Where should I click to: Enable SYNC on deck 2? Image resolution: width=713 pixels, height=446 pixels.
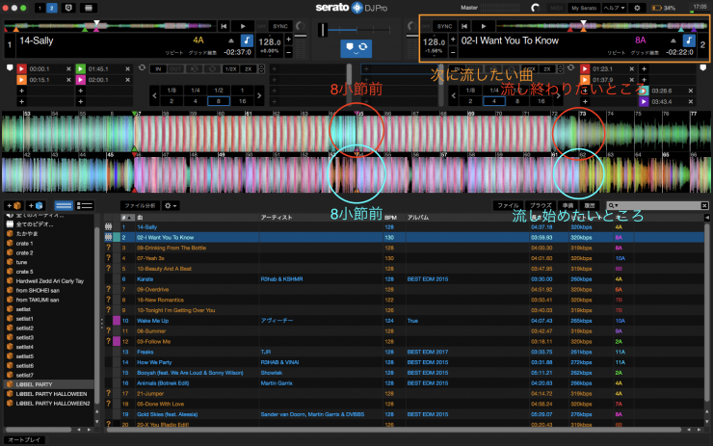point(445,26)
